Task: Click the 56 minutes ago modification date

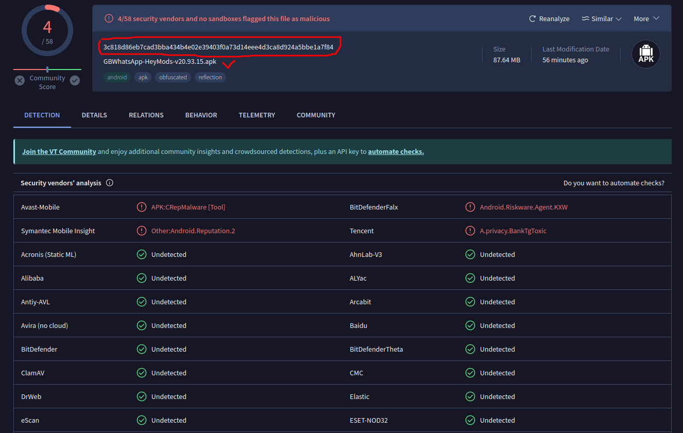Action: pyautogui.click(x=565, y=60)
